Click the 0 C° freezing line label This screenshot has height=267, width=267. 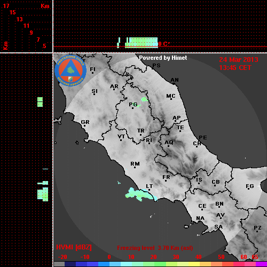click(164, 44)
